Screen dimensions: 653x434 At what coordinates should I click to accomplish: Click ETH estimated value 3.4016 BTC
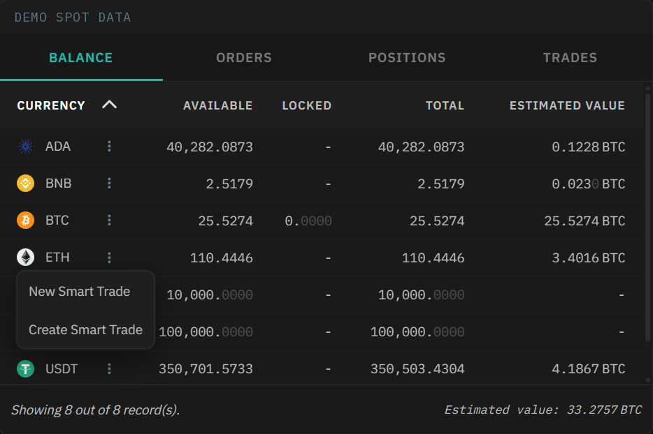(x=589, y=257)
